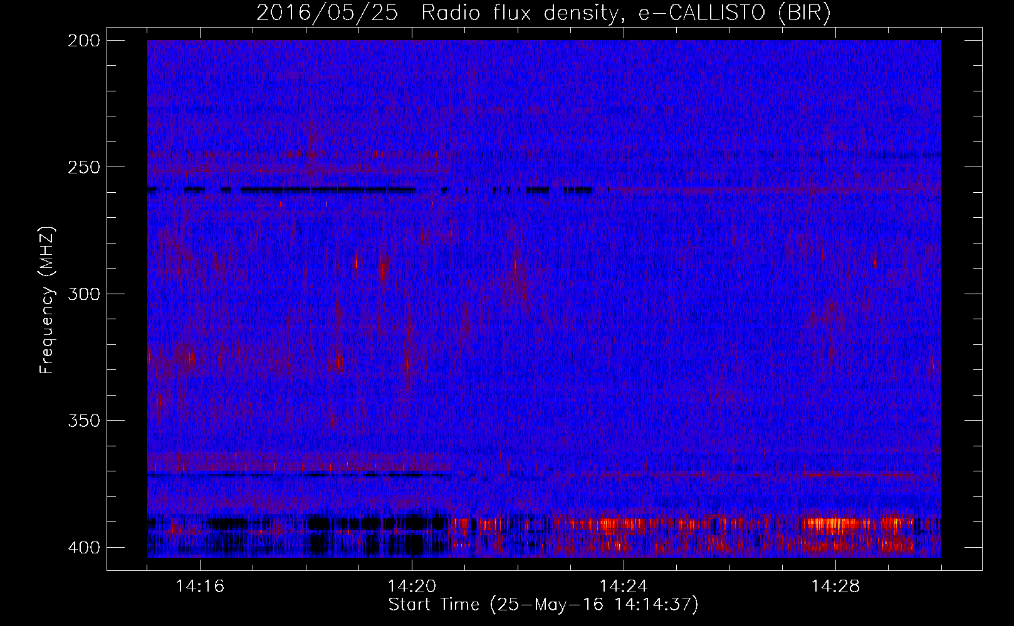Click the 250 frequency tick label
Screen dimensions: 1014x626
click(x=83, y=167)
